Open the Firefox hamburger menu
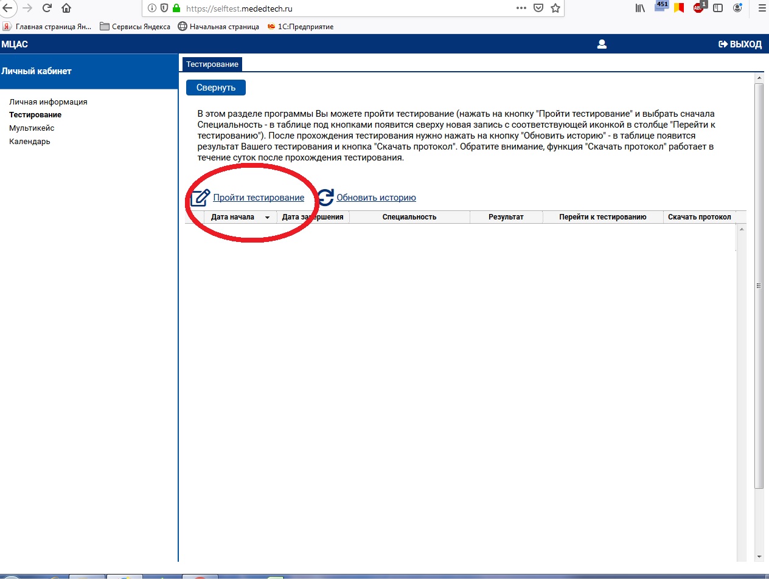769x580 pixels. [x=761, y=9]
